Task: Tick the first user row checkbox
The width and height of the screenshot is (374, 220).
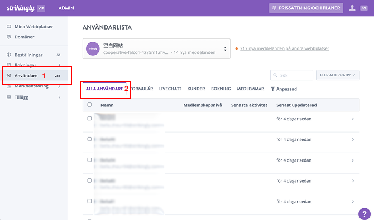Action: [89, 118]
